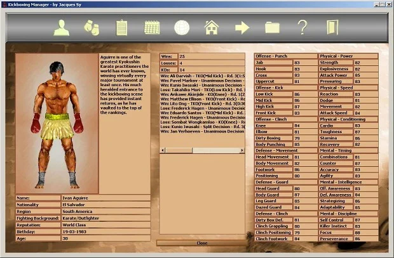
Task: Select the 'Loss: Kunio Iwasaki' Split Decision row
Action: coord(203,127)
